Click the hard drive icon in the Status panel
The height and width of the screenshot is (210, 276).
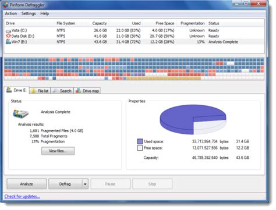pos(20,114)
